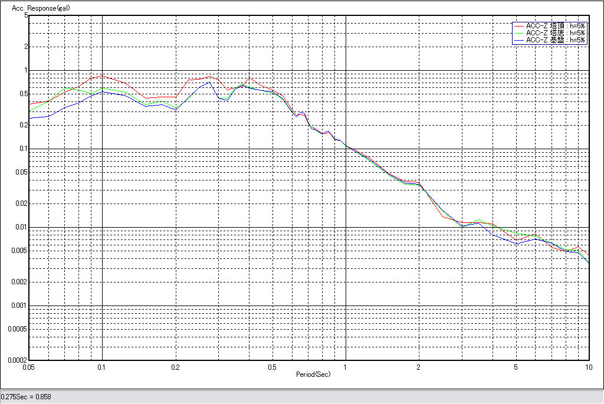Click the blue line sample in the legend
This screenshot has height=404, width=604.
coord(518,40)
